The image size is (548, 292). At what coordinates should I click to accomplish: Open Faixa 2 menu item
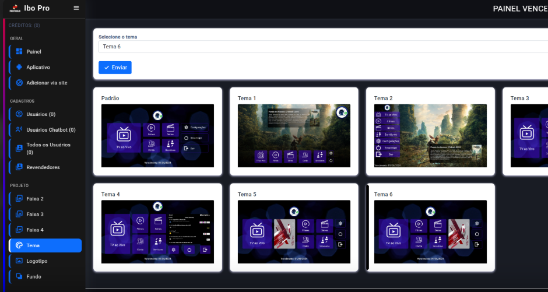point(35,199)
